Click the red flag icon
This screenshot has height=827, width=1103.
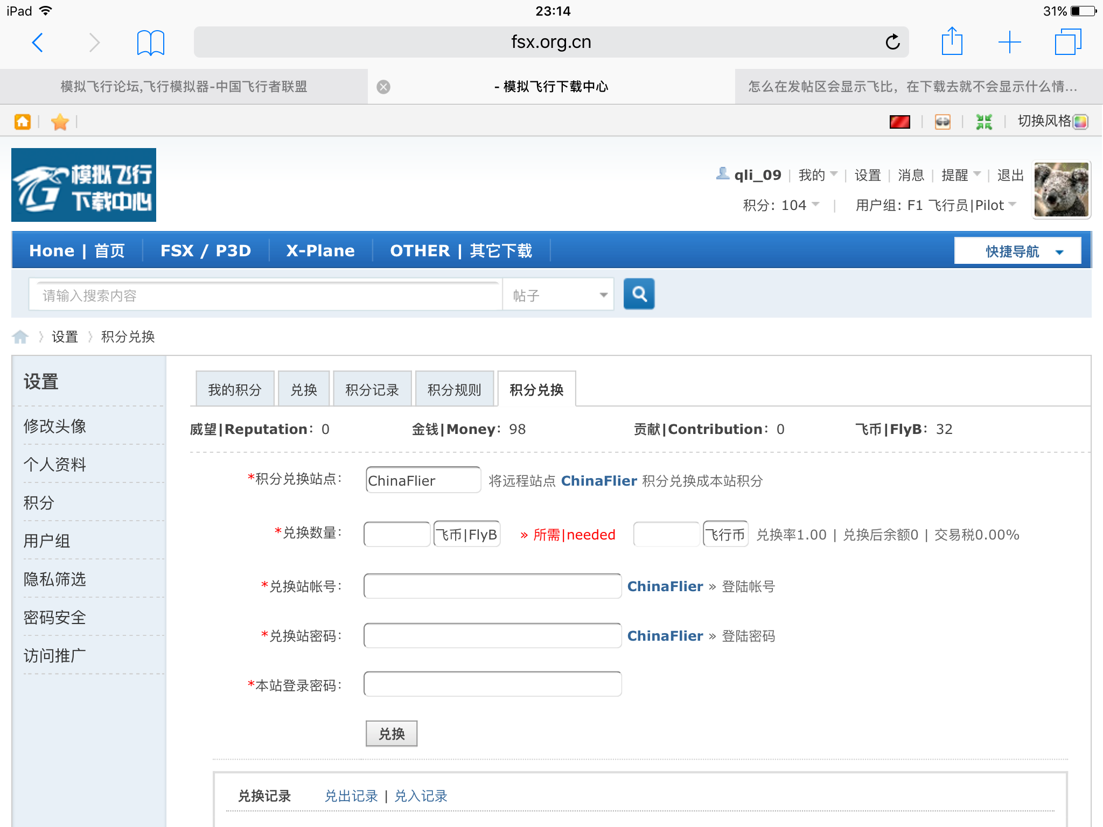tap(900, 122)
